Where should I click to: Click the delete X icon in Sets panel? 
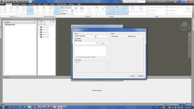45,24
